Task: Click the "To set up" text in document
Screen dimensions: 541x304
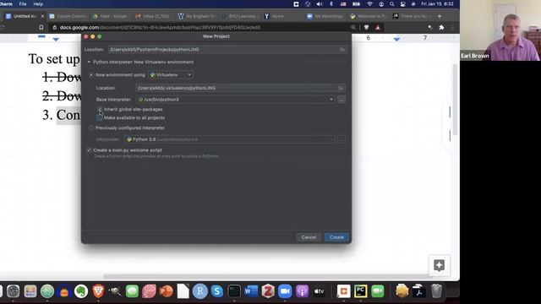Action: pyautogui.click(x=54, y=59)
